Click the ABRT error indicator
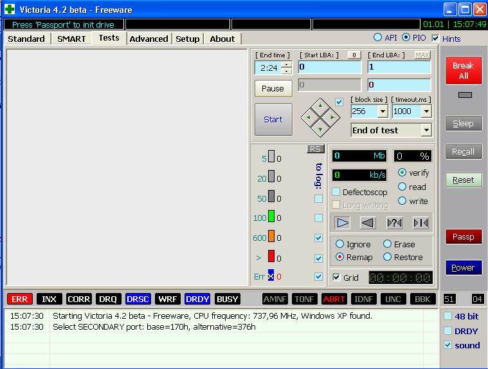Image resolution: width=488 pixels, height=369 pixels. (x=334, y=299)
